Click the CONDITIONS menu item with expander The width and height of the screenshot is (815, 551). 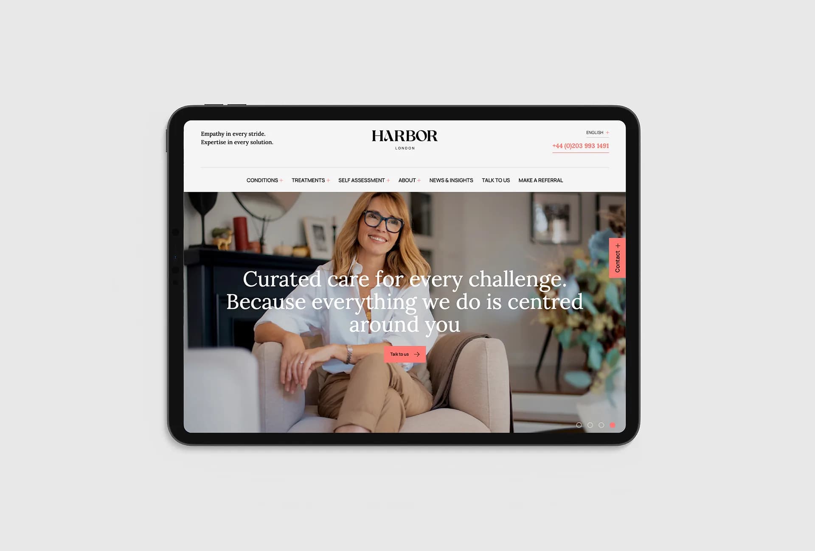[263, 180]
